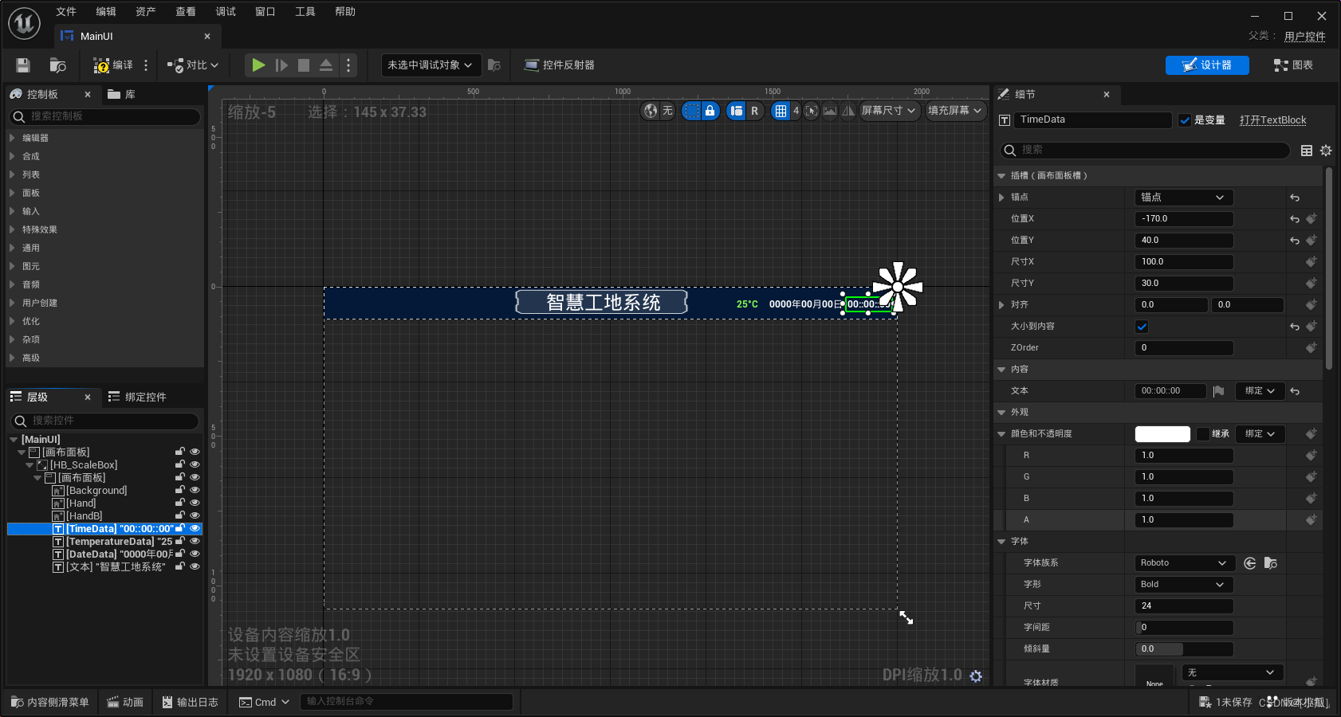Click the 搜索控制板 search field
The height and width of the screenshot is (717, 1341).
tap(104, 117)
